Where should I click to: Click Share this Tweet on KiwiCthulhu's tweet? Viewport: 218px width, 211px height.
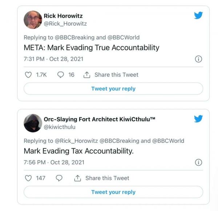(x=102, y=178)
